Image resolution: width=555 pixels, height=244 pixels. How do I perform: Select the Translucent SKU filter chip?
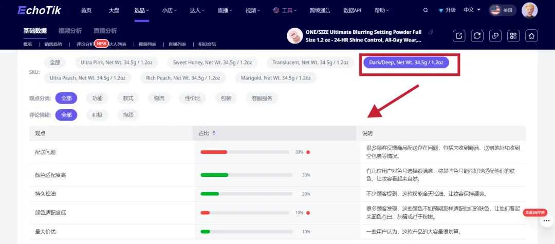pos(310,63)
